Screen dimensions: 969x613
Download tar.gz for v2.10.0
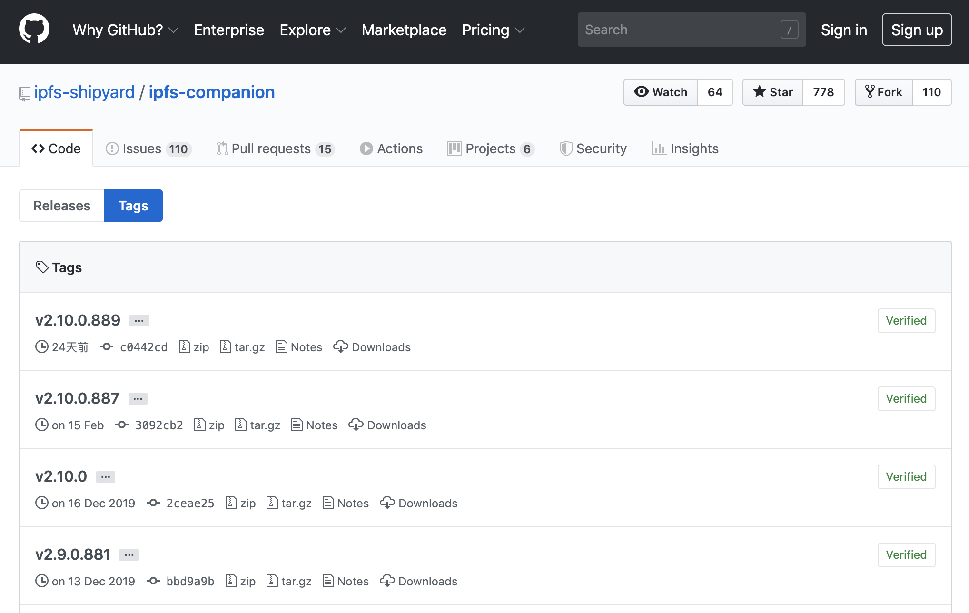click(x=289, y=503)
